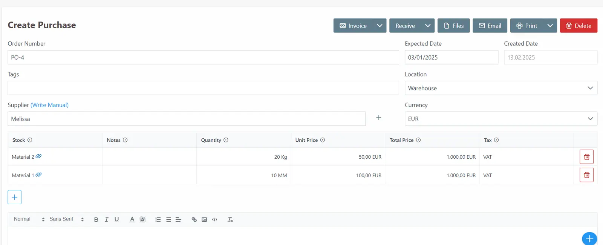Click Material 1 stock name
This screenshot has height=245, width=603.
tap(23, 175)
